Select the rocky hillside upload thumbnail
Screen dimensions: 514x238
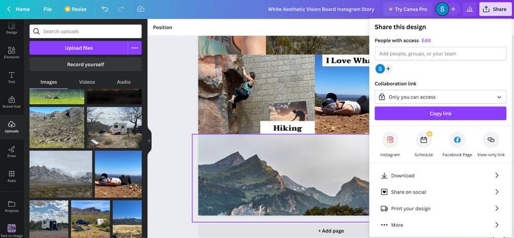(x=57, y=128)
